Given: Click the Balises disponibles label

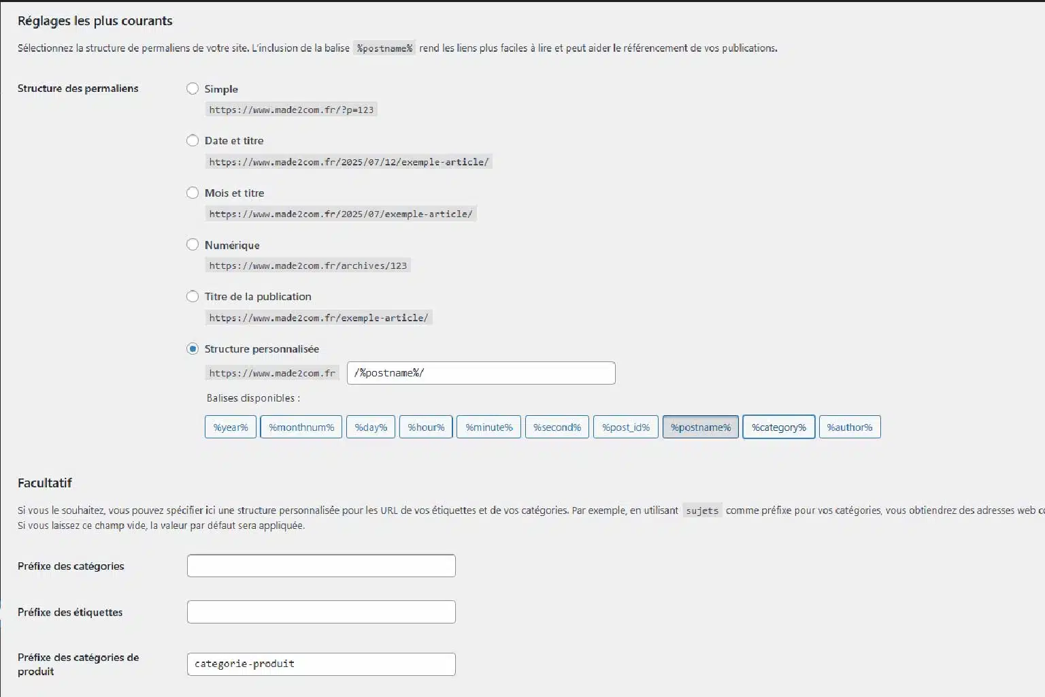Looking at the screenshot, I should [x=253, y=398].
